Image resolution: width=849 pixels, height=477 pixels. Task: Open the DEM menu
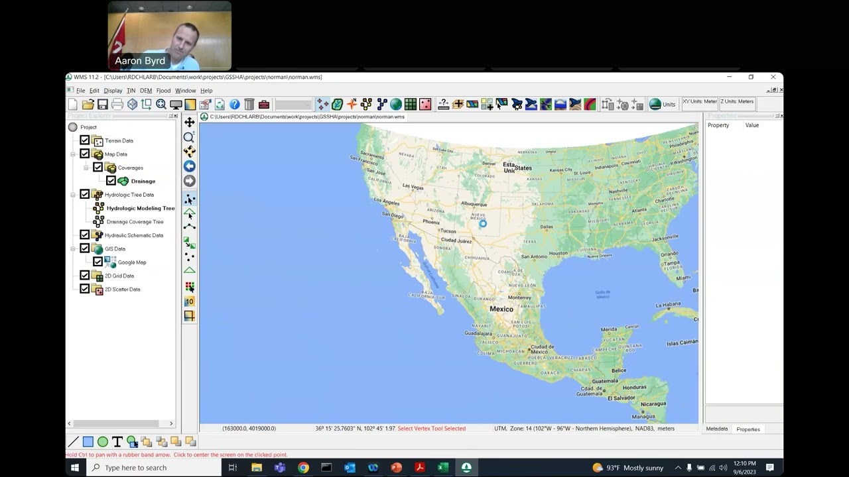tap(146, 91)
